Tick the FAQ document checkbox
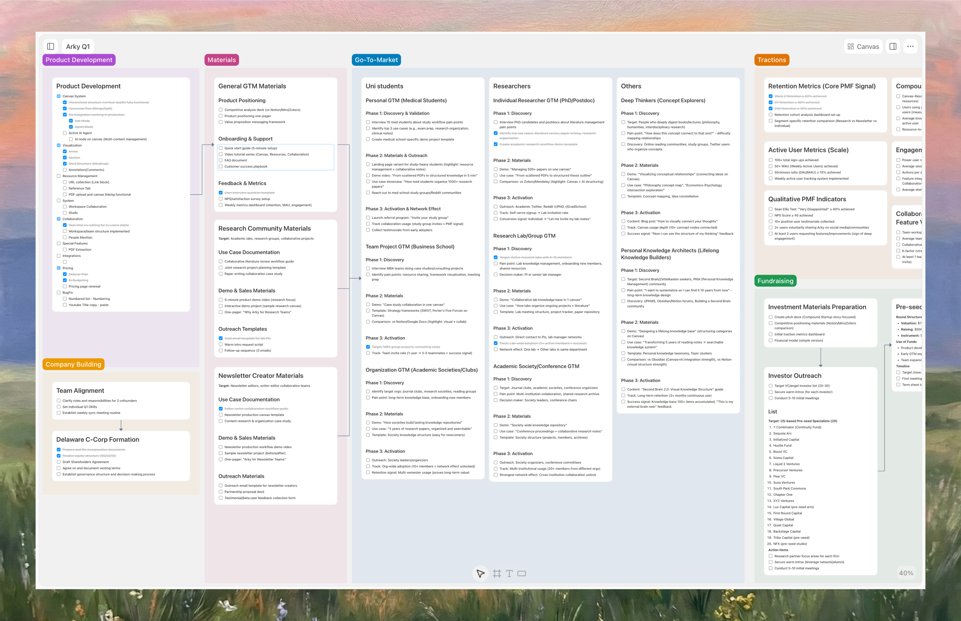The width and height of the screenshot is (961, 621). coord(221,160)
